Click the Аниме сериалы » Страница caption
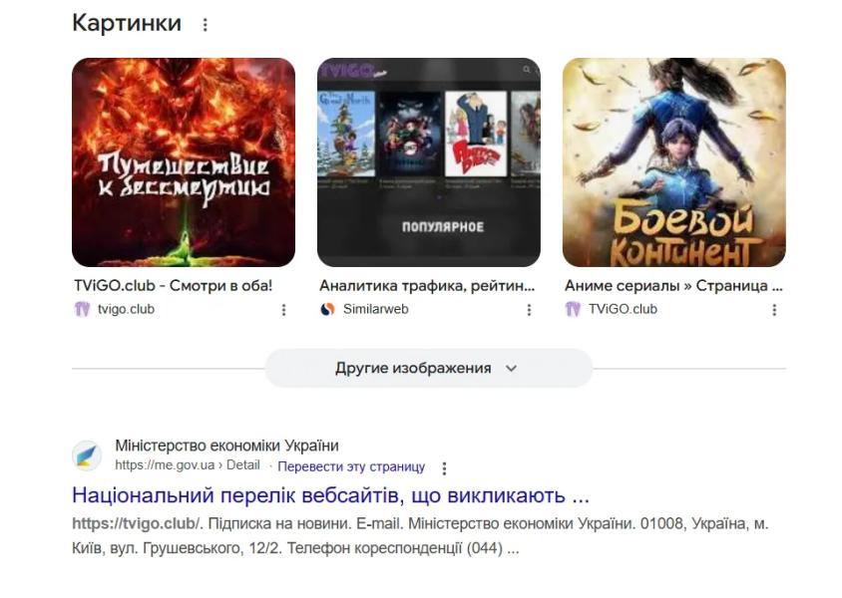The width and height of the screenshot is (842, 598). (673, 285)
